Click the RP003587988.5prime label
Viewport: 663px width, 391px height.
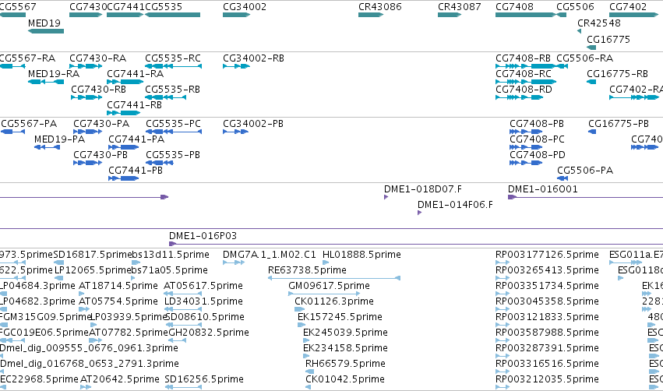[x=547, y=333]
